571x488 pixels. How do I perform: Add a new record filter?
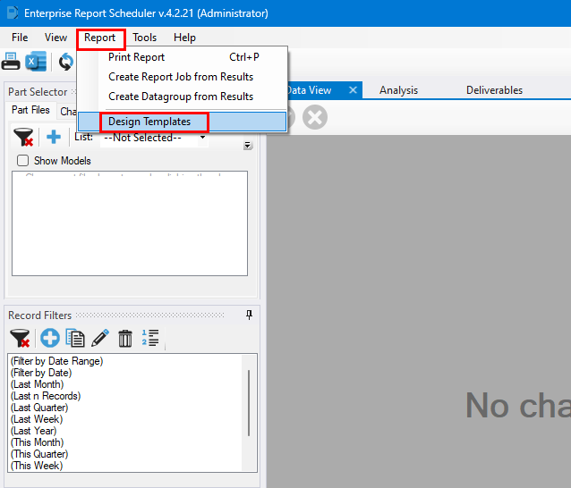tap(50, 338)
